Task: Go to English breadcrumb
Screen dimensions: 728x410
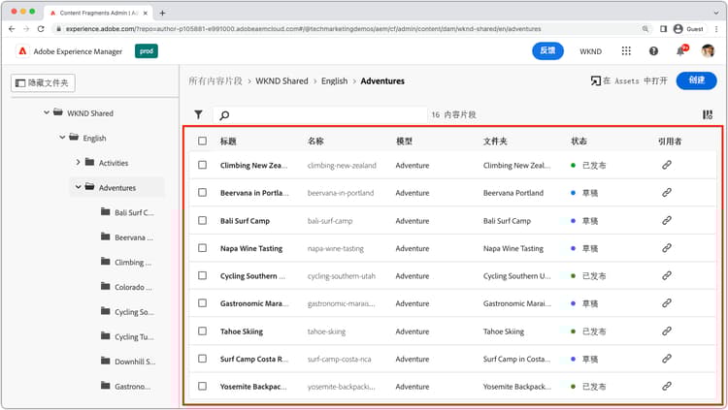Action: (334, 80)
